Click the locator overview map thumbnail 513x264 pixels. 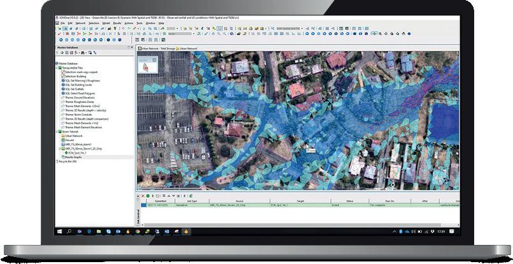(x=148, y=66)
